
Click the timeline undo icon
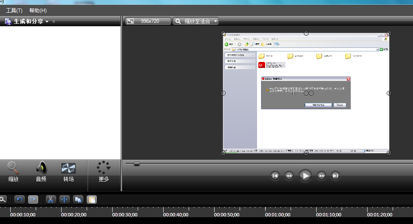20,199
